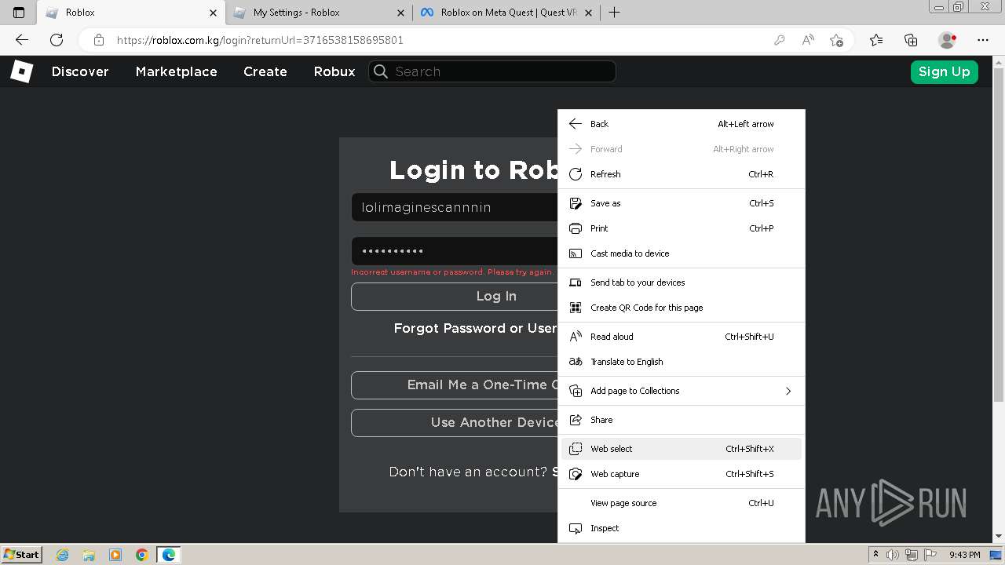Click the Log In button
This screenshot has width=1005, height=565.
(455, 297)
